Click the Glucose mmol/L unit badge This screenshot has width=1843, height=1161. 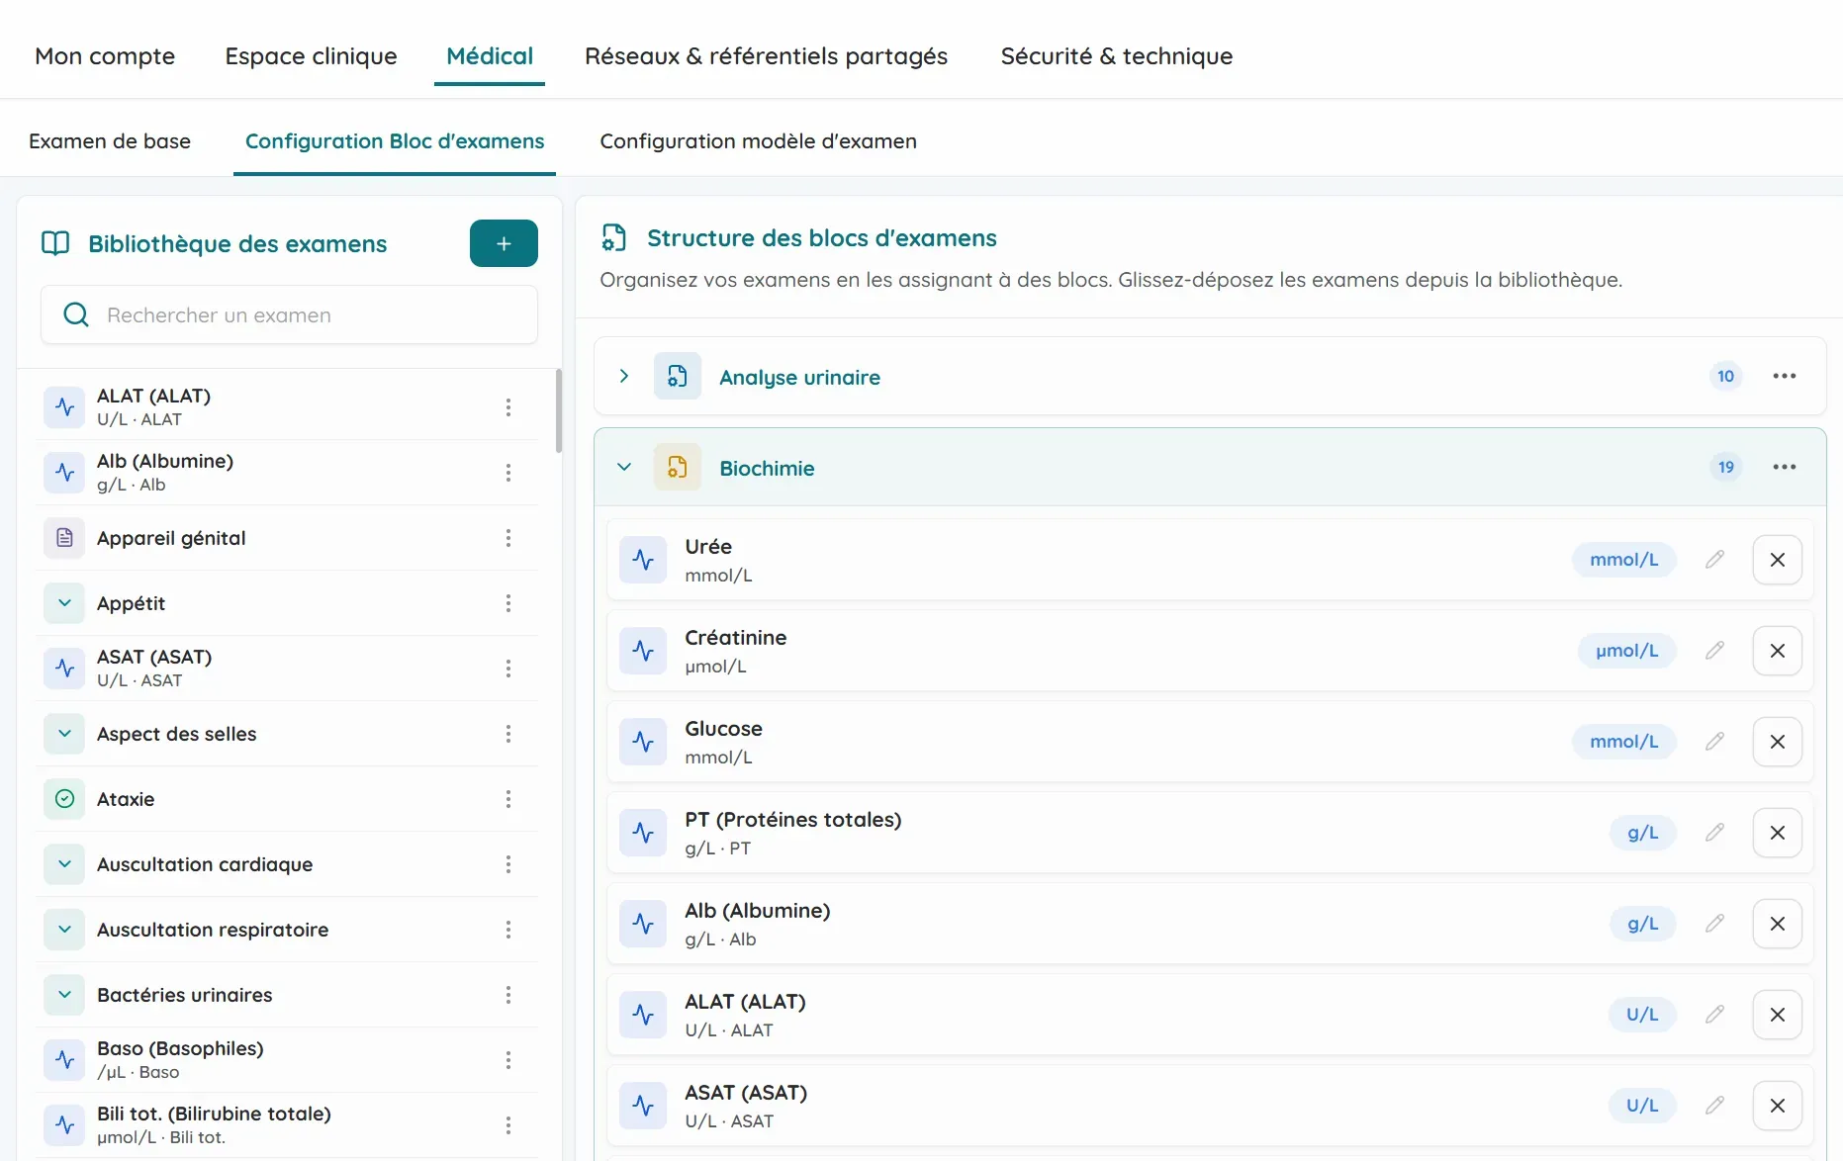point(1624,742)
